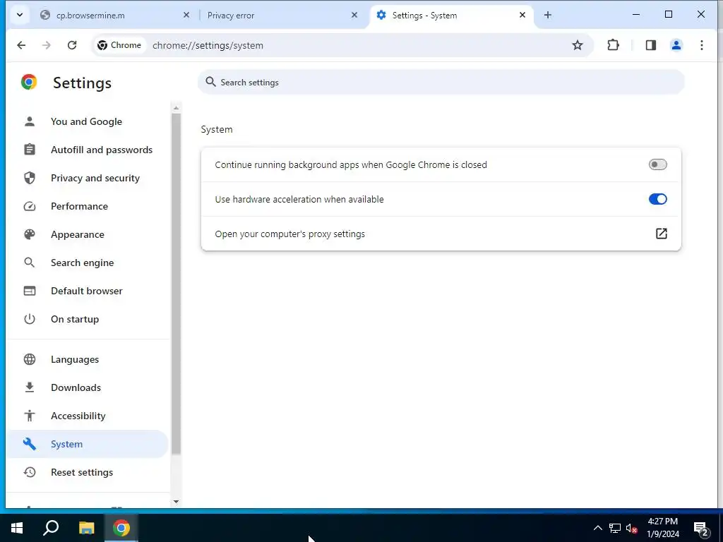This screenshot has height=542, width=723.
Task: Click the Privacy shield icon
Action: 30,178
